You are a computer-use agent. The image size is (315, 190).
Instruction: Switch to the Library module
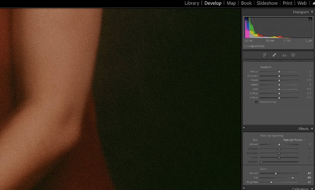click(192, 3)
